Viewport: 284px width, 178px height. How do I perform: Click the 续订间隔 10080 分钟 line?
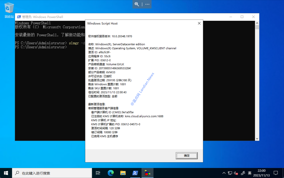click(104, 132)
